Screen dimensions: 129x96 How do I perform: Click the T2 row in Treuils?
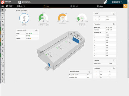pos(104,19)
